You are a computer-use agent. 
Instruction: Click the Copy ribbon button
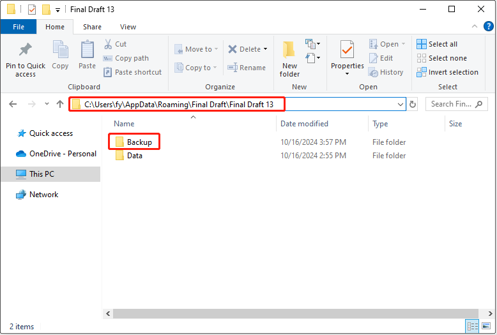coord(60,55)
